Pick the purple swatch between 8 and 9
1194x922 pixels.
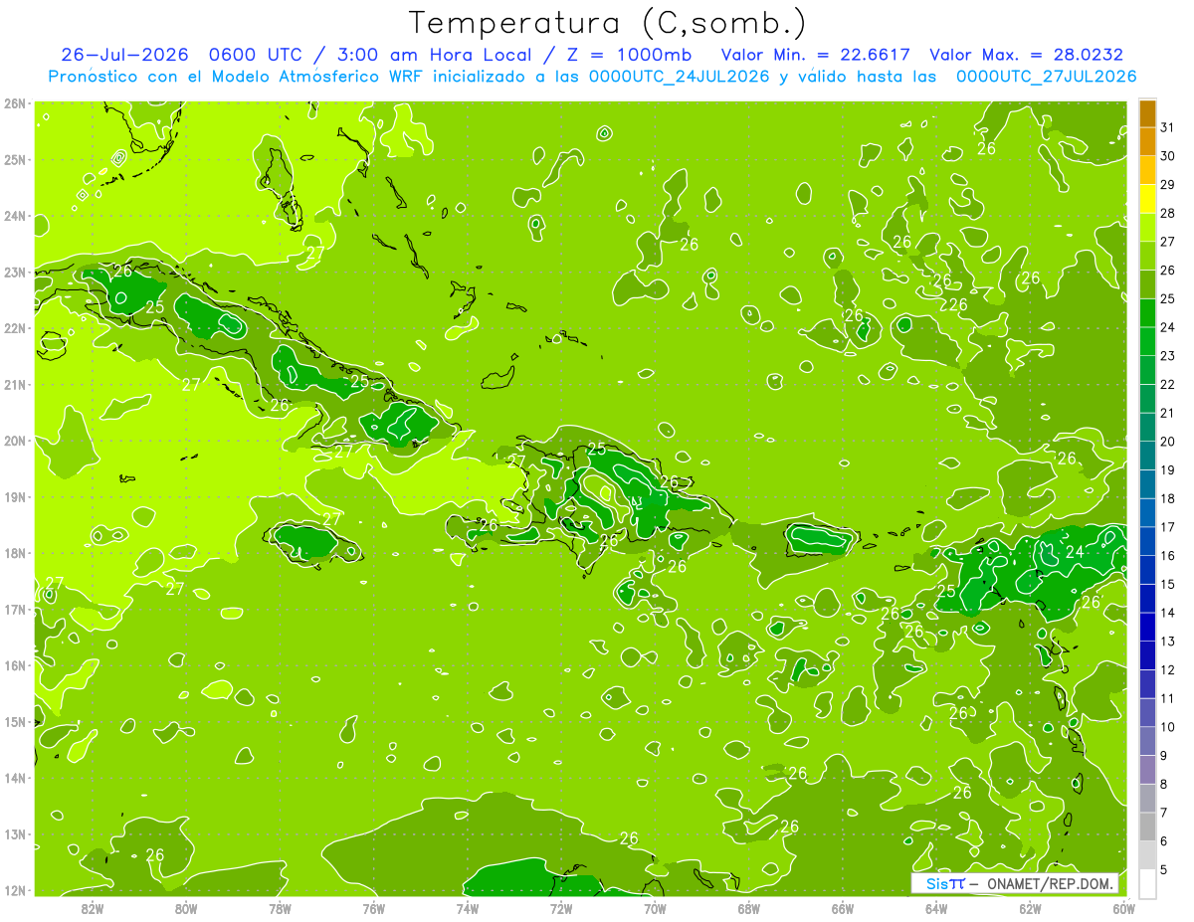pos(1147,769)
